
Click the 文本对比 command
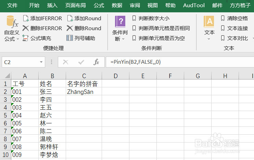pyautogui.click(x=234, y=38)
